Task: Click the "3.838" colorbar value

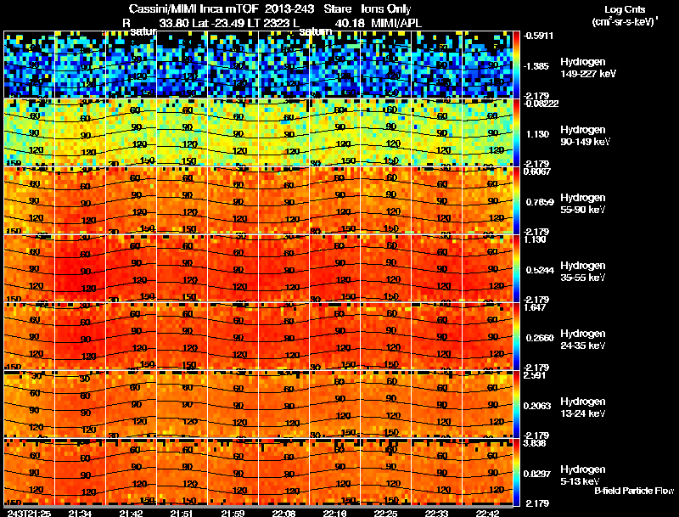Action: 535,443
